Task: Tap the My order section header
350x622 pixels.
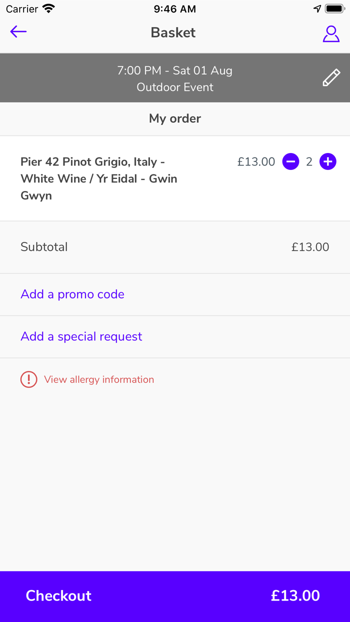Action: (x=174, y=118)
